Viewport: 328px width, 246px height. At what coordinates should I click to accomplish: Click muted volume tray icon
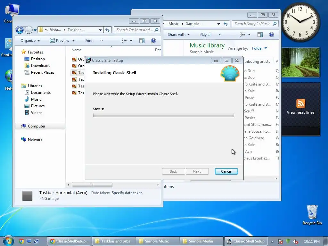point(295,242)
